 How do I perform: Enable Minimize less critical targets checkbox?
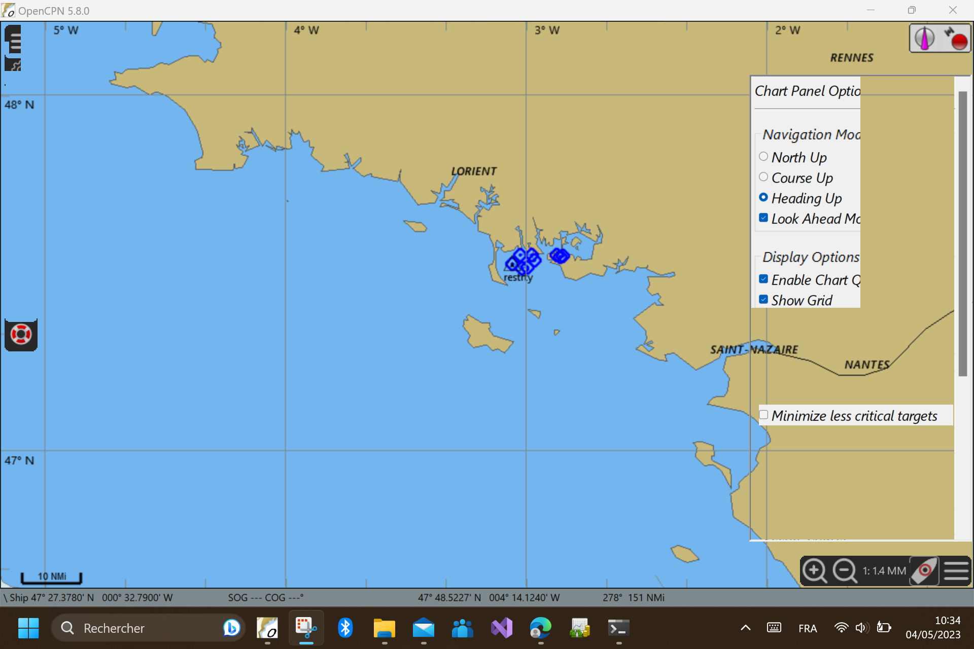tap(763, 415)
